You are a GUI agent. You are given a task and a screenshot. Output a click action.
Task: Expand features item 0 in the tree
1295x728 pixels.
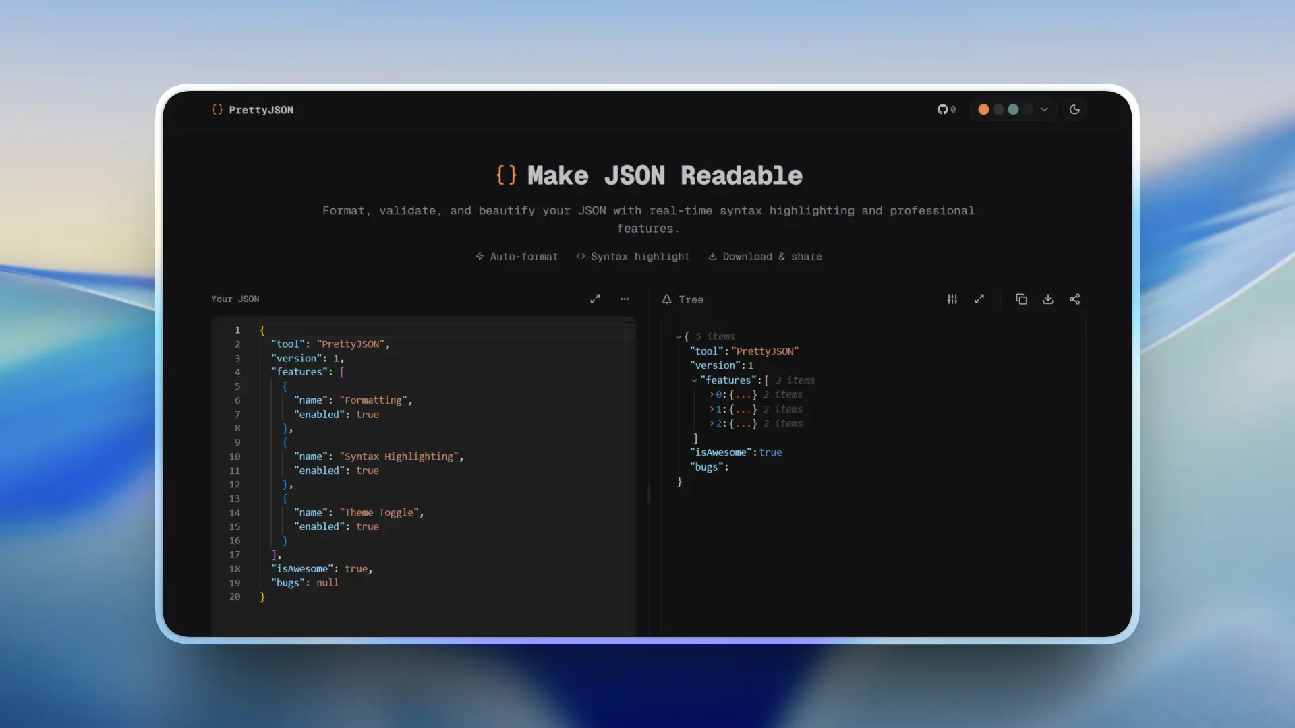click(x=713, y=394)
